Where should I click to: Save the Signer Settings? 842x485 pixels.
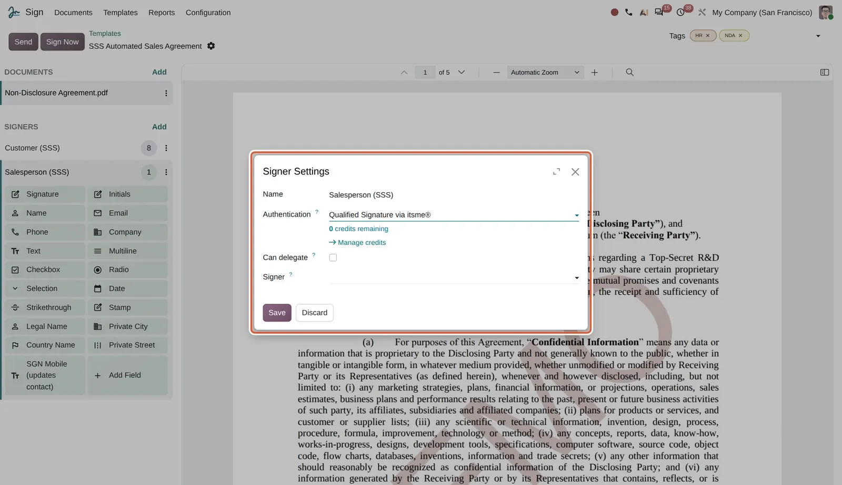(x=277, y=313)
